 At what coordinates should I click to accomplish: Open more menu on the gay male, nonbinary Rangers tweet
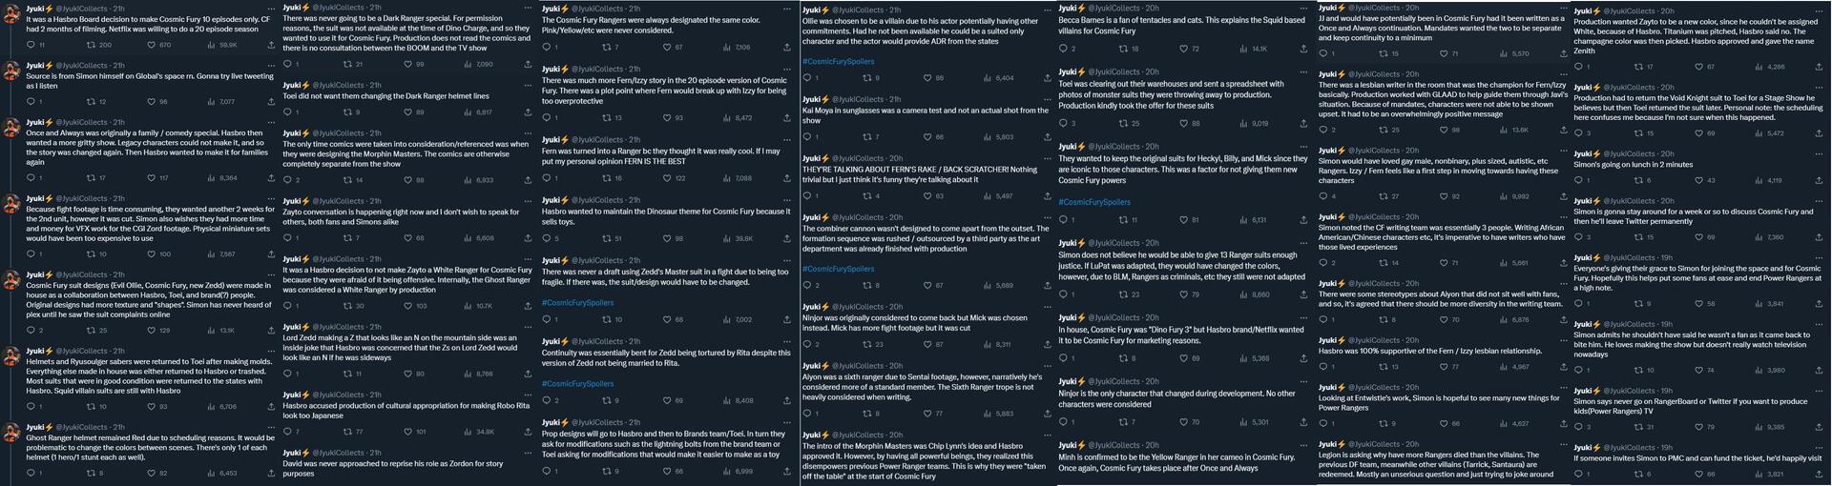(1562, 152)
